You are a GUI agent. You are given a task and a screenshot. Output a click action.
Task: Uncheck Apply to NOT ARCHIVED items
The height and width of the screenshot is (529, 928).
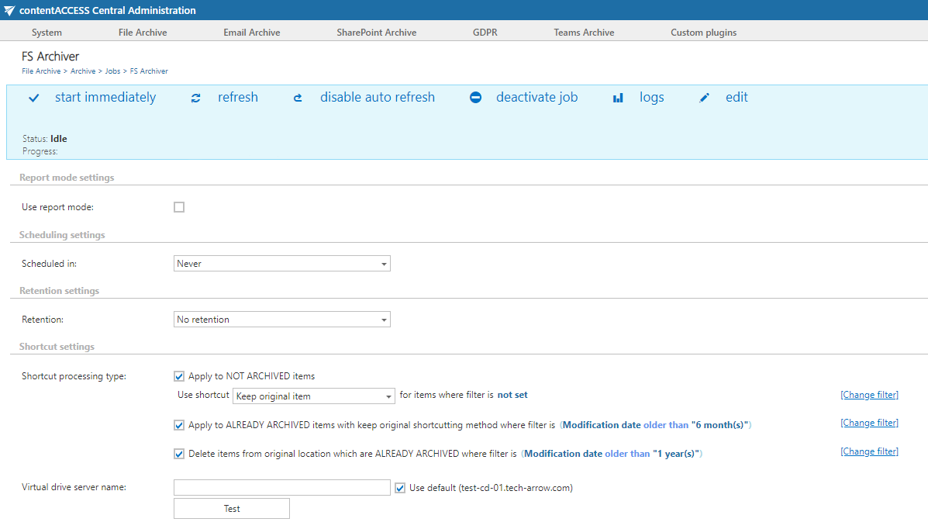(178, 375)
